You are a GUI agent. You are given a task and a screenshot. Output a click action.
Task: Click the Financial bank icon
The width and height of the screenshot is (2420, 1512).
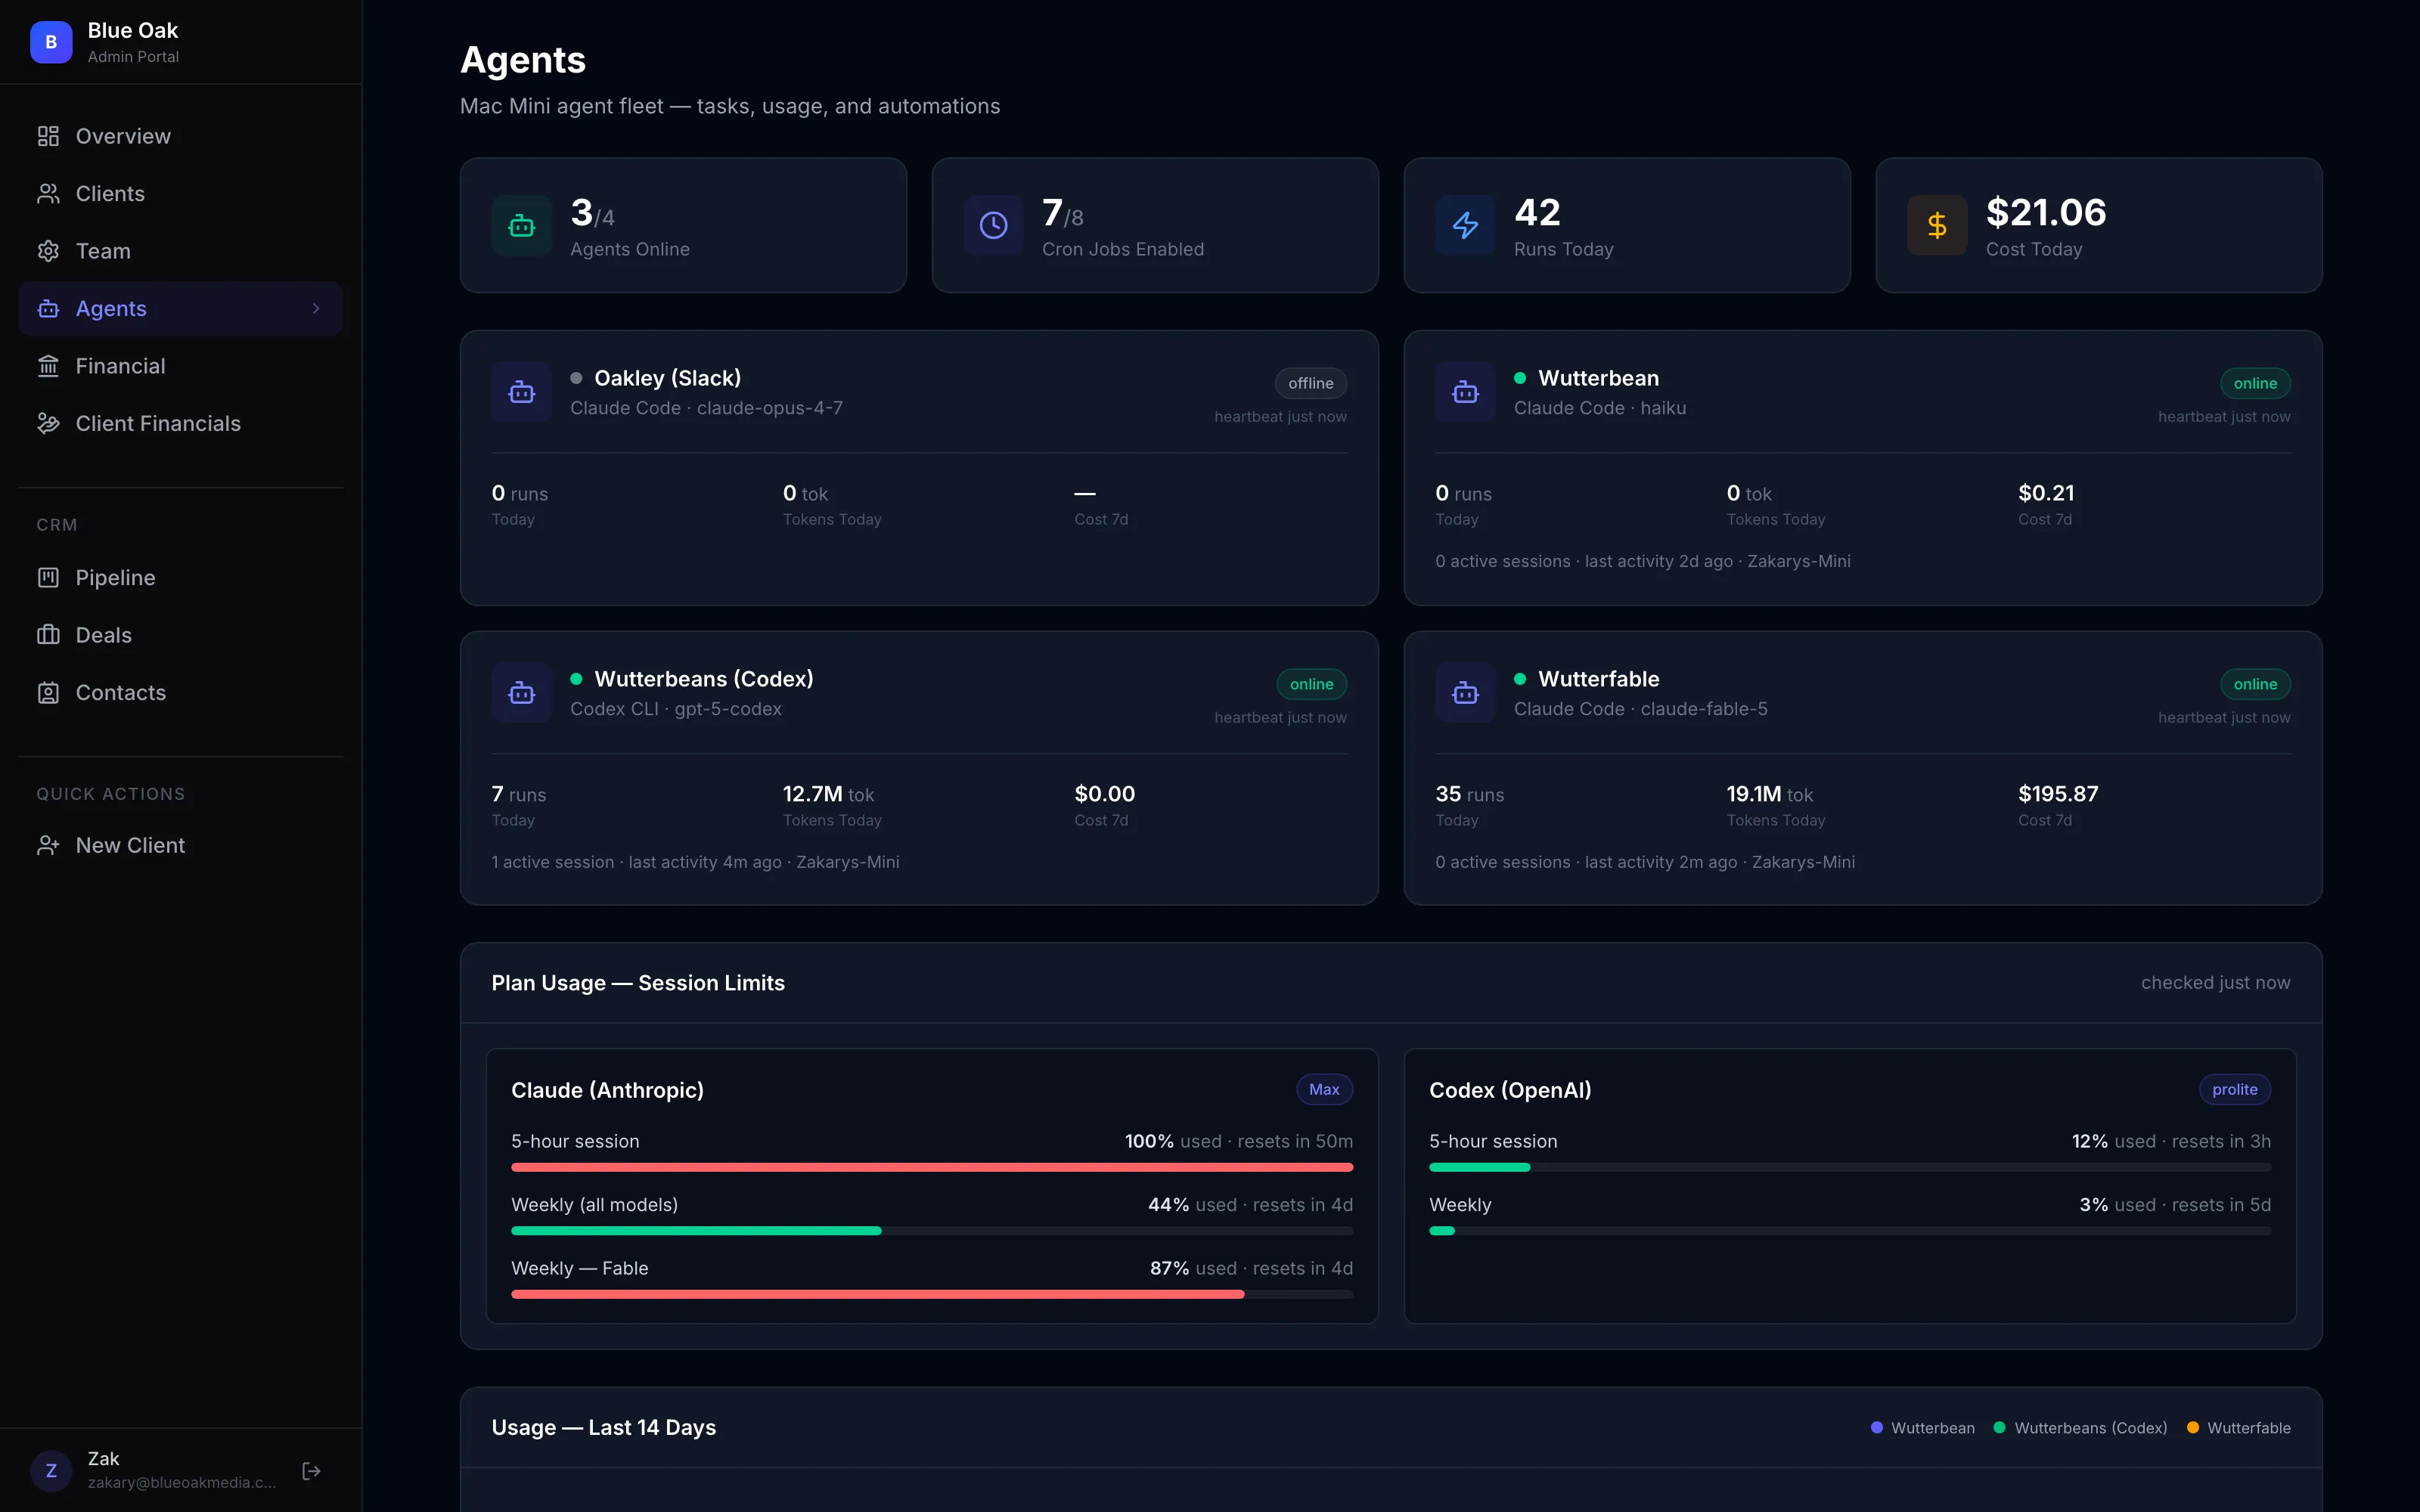(48, 366)
